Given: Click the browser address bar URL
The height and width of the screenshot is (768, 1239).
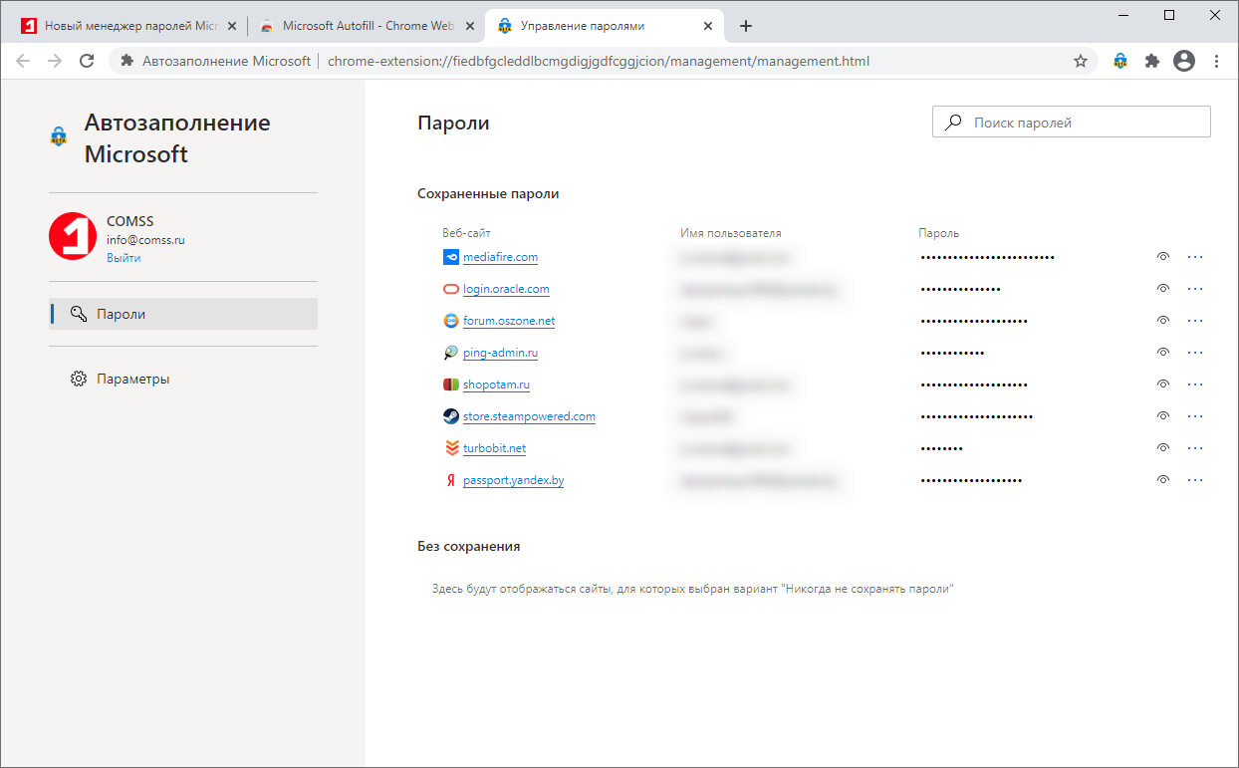Looking at the screenshot, I should pyautogui.click(x=599, y=61).
